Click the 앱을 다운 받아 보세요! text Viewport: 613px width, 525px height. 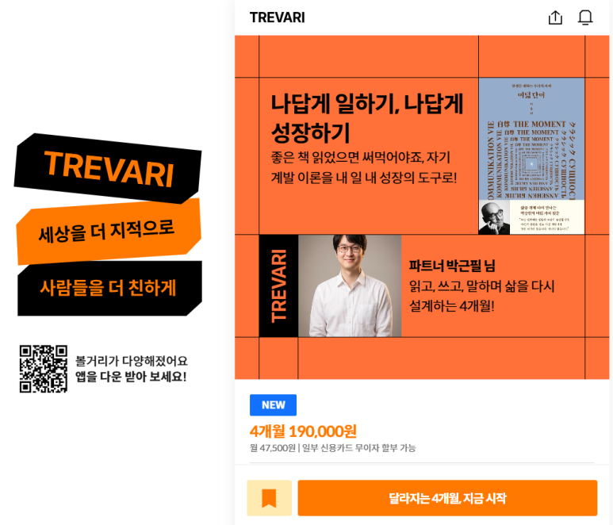point(131,377)
